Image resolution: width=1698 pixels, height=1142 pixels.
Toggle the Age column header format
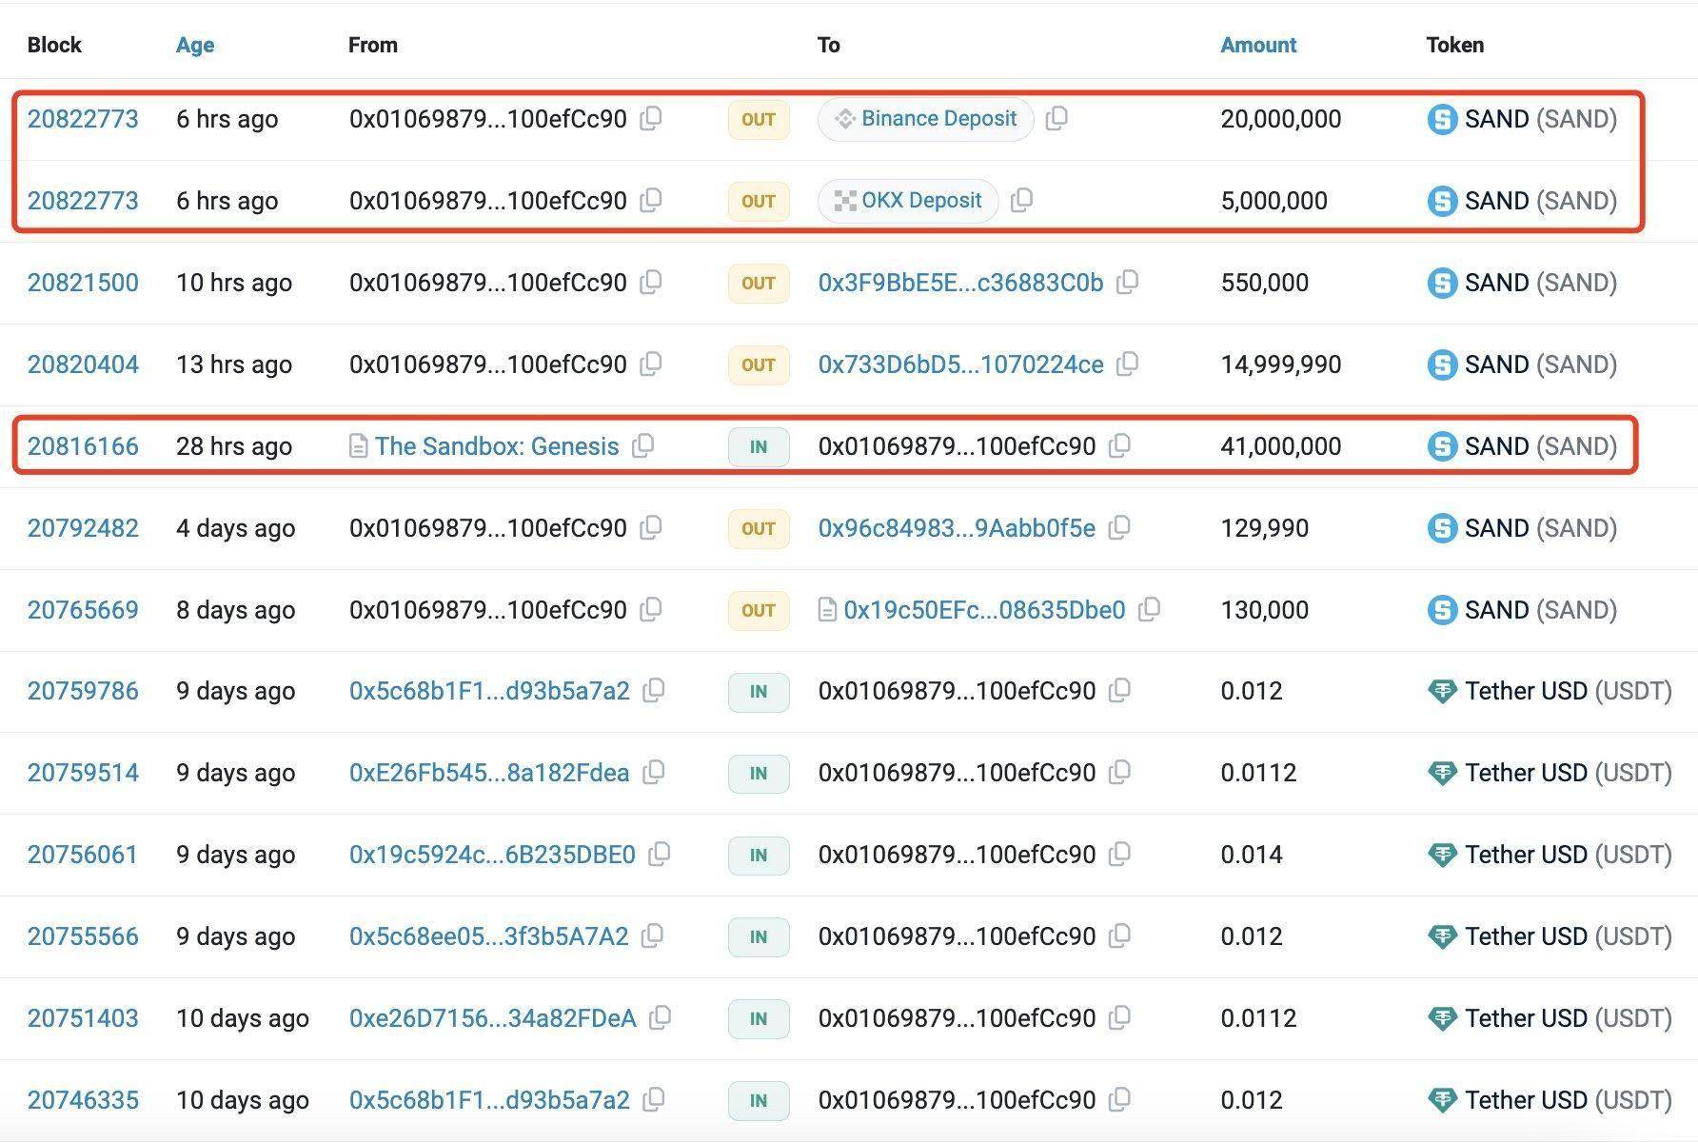[x=195, y=45]
